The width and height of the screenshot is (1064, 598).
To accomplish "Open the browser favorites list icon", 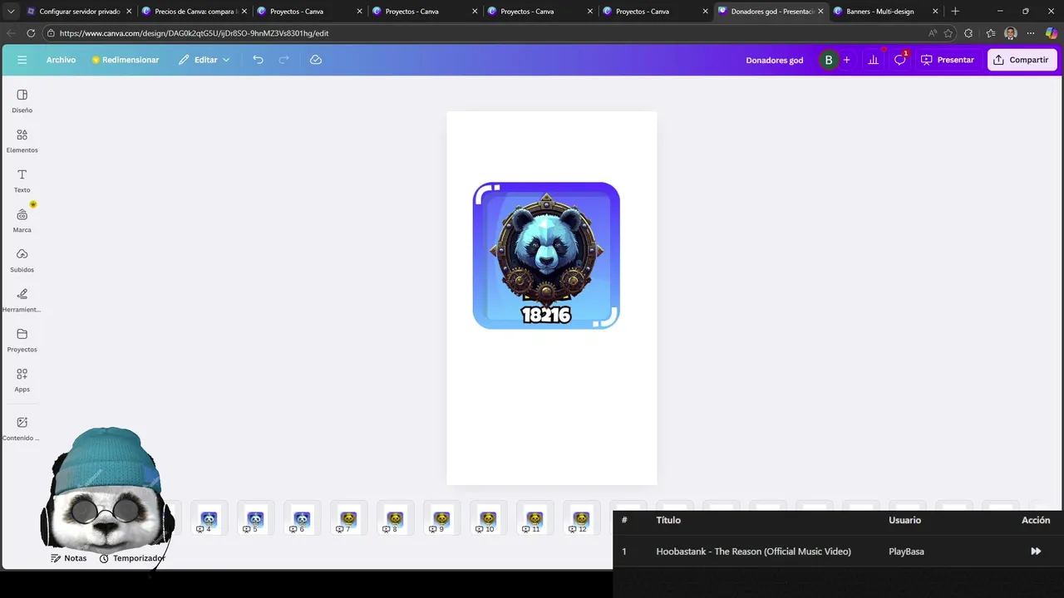I will click(x=991, y=33).
